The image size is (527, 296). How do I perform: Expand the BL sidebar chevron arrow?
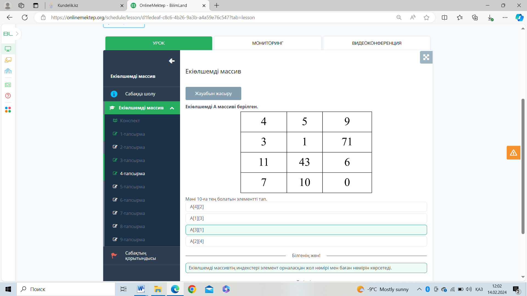coord(17,34)
